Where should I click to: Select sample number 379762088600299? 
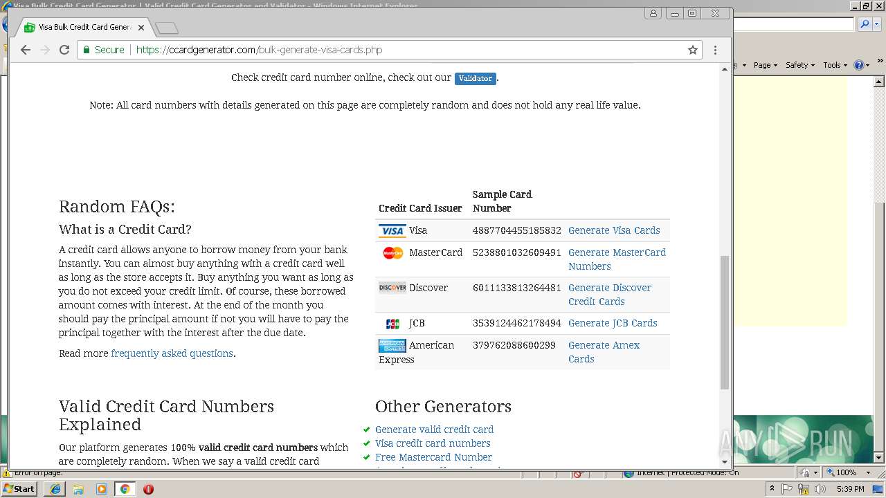click(514, 345)
